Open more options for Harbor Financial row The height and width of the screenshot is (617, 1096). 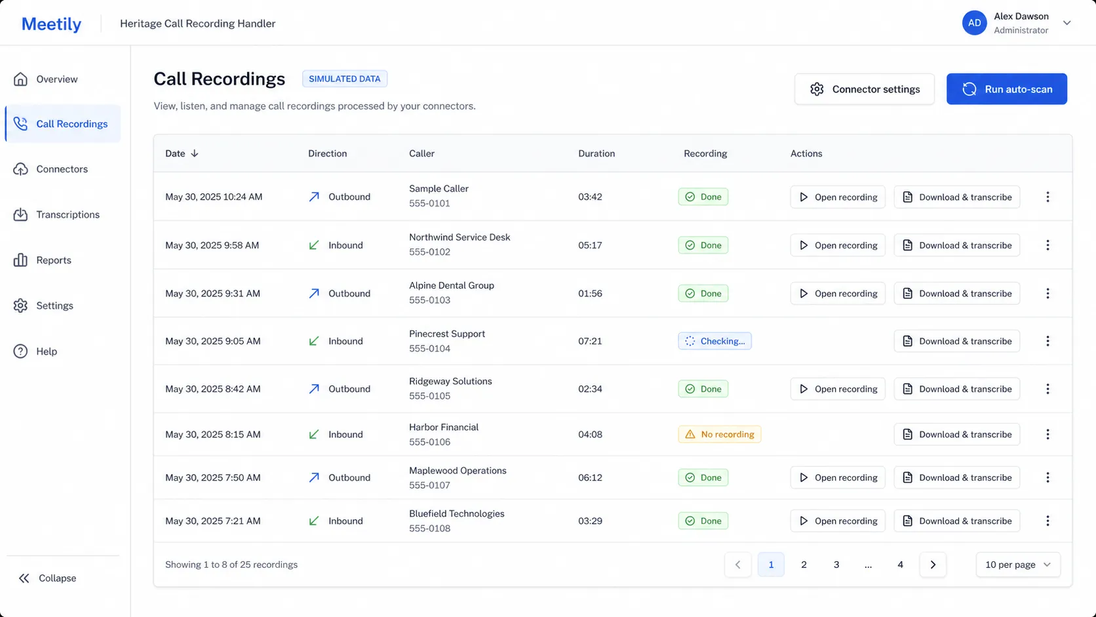1047,434
